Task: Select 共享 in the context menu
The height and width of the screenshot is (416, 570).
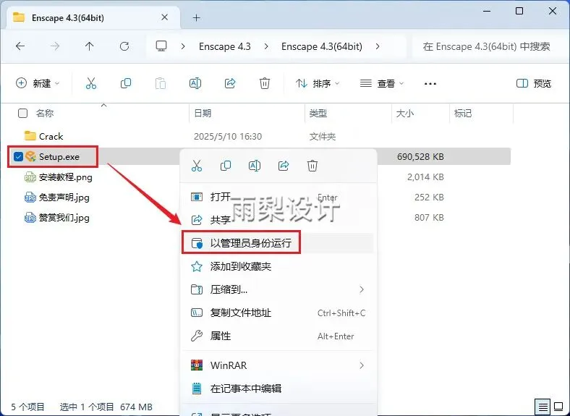Action: (278, 220)
